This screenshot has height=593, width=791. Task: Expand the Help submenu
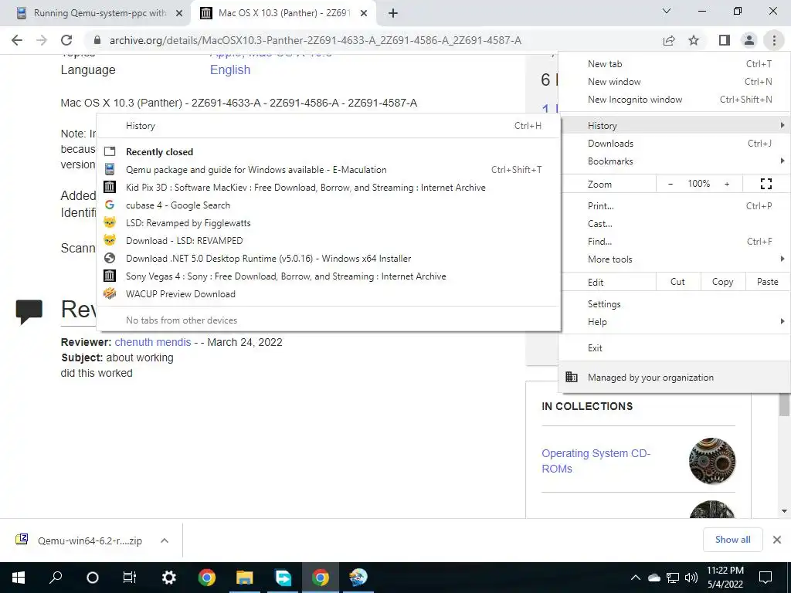tap(674, 322)
